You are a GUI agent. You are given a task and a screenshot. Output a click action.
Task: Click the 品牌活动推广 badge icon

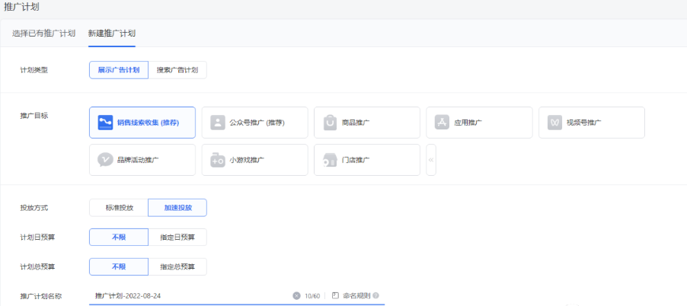pos(105,160)
